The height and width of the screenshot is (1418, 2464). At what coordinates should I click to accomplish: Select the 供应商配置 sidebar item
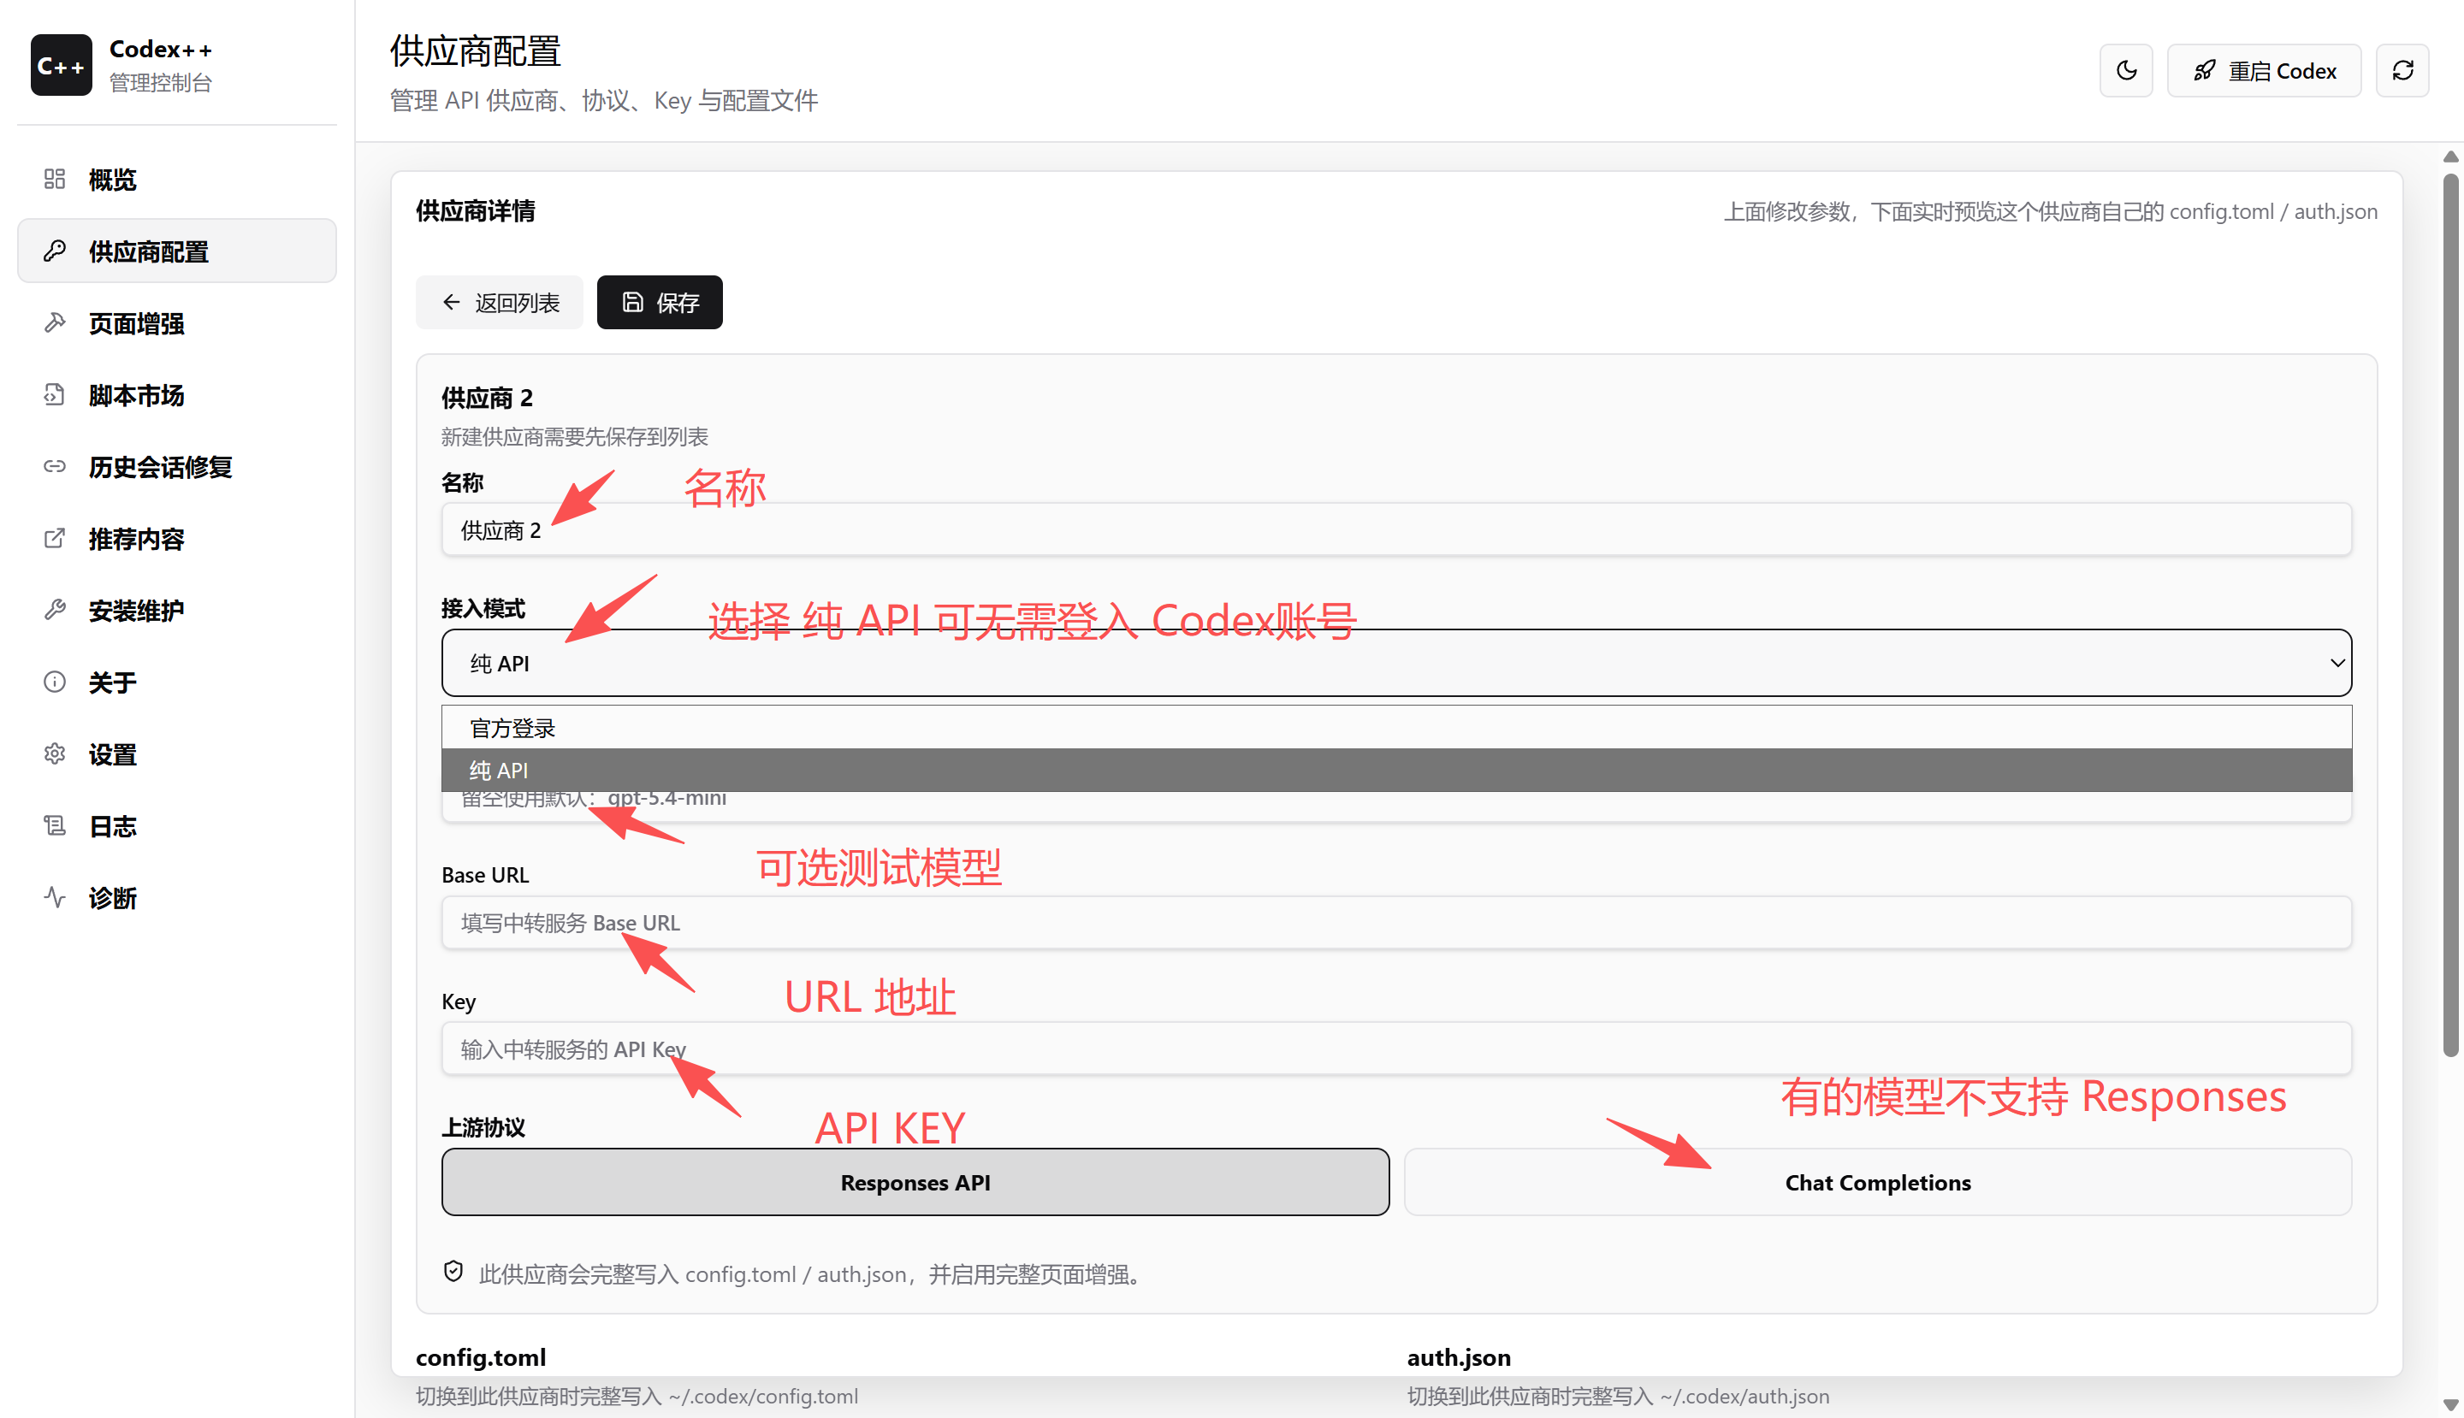(x=177, y=251)
